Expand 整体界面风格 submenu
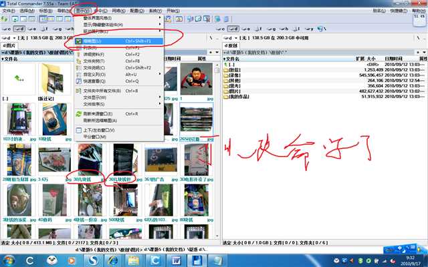 [x=119, y=18]
